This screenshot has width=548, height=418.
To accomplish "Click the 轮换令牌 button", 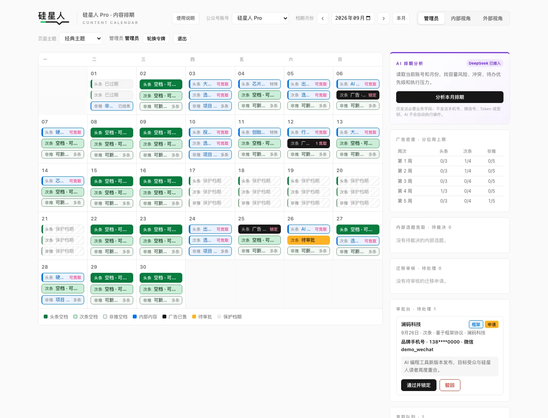I will [x=156, y=38].
